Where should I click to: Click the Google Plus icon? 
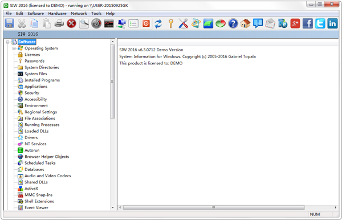[295, 23]
